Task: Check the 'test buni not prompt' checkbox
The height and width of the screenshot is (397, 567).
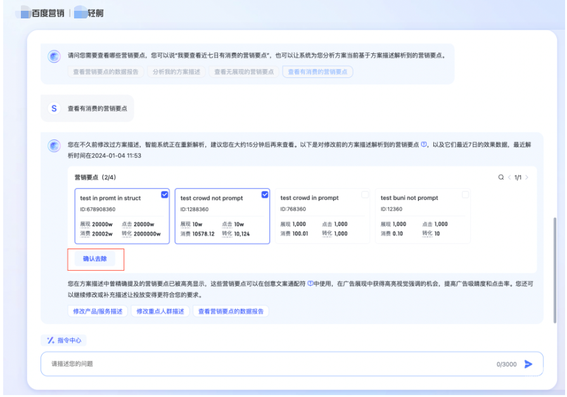Action: tap(466, 195)
